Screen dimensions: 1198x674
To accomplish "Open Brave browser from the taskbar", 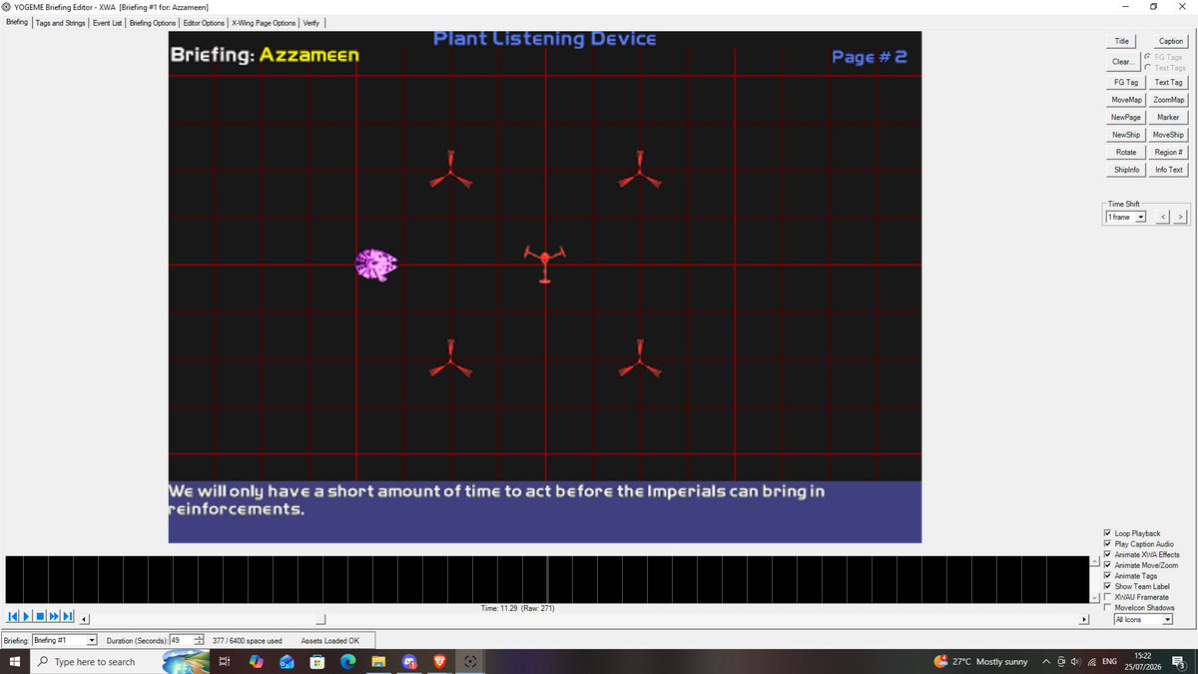I will pyautogui.click(x=440, y=662).
